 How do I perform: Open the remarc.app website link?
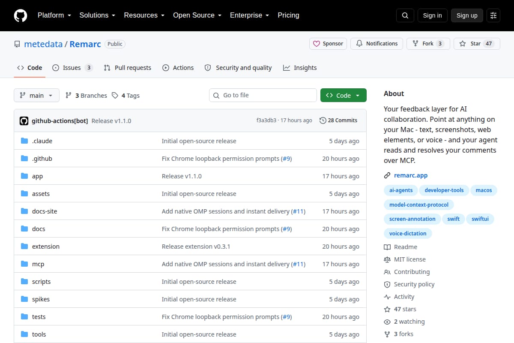click(x=411, y=175)
